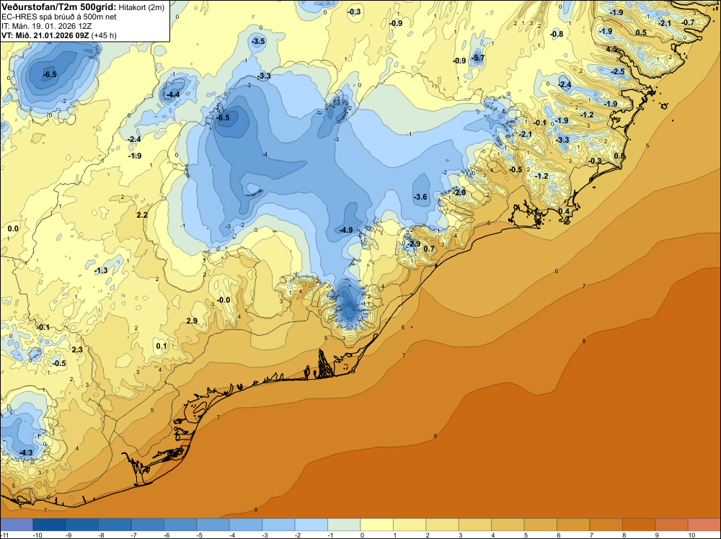Click the '-11' legend tick label
Viewport: 721px width, 539px height.
[x=4, y=535]
